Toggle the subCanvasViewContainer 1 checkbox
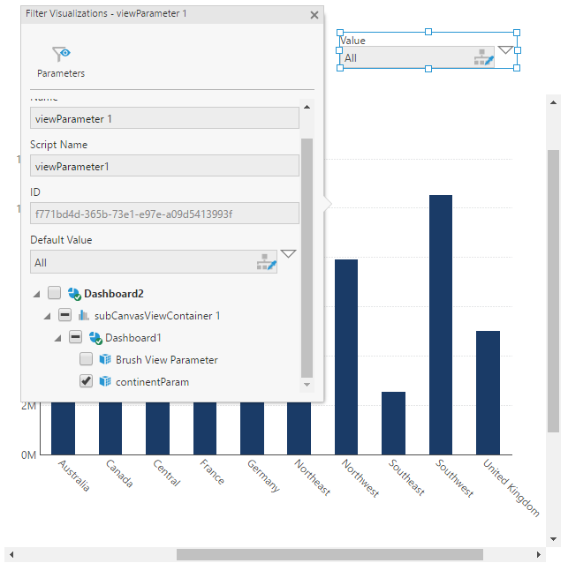 (x=64, y=315)
